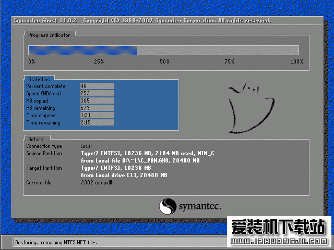
Task: Click the Statistics panel title
Action: pos(39,79)
